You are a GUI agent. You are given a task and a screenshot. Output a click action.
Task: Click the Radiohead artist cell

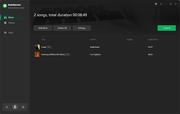tap(95, 47)
